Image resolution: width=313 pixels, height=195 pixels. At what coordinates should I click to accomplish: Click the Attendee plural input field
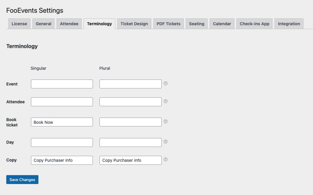pos(131,102)
